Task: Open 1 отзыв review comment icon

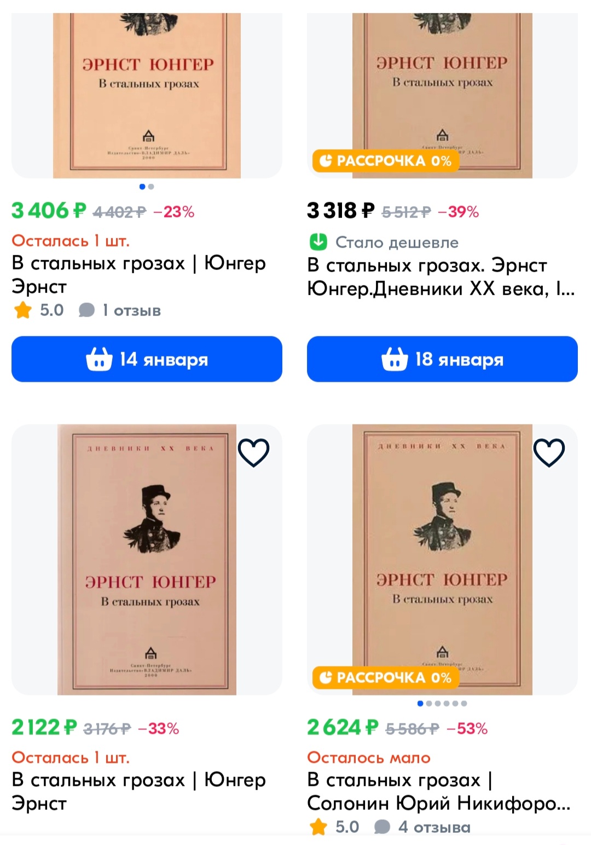Action: click(x=86, y=311)
